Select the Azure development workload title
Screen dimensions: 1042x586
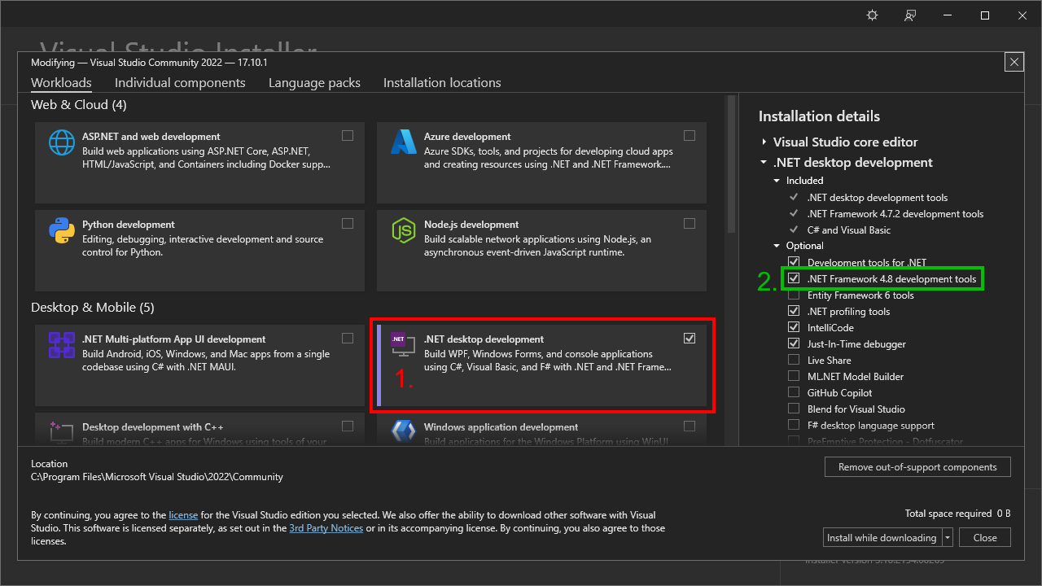(x=467, y=137)
